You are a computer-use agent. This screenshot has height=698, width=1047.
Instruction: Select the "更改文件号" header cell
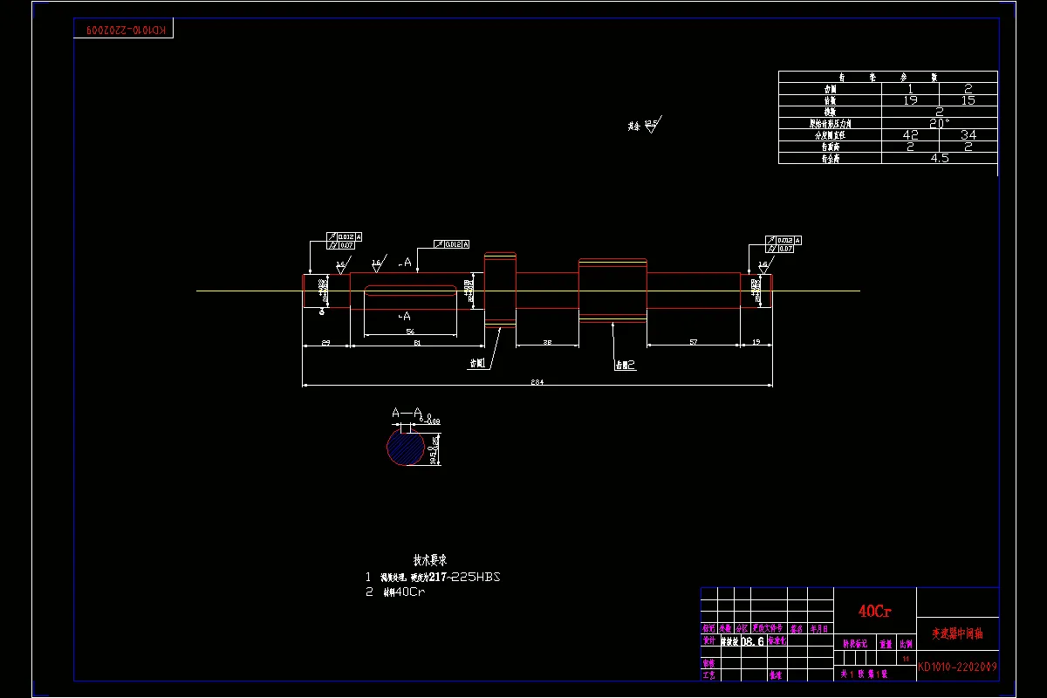point(770,628)
